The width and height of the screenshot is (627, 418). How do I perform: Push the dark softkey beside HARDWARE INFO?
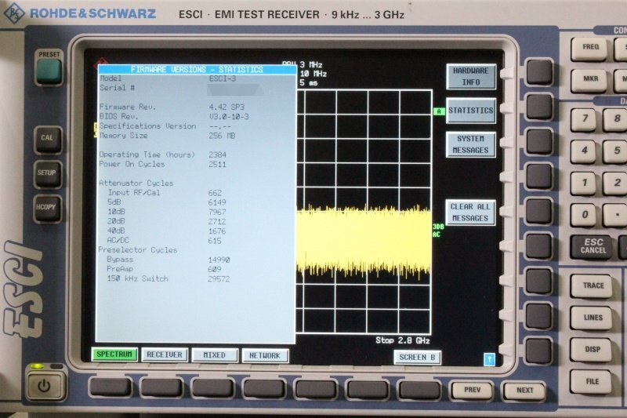(x=539, y=72)
